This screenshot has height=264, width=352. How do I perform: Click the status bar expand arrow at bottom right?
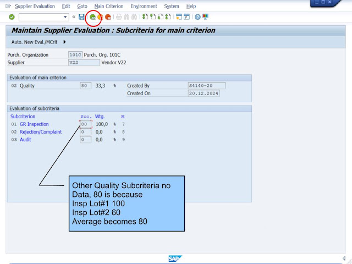point(344,258)
